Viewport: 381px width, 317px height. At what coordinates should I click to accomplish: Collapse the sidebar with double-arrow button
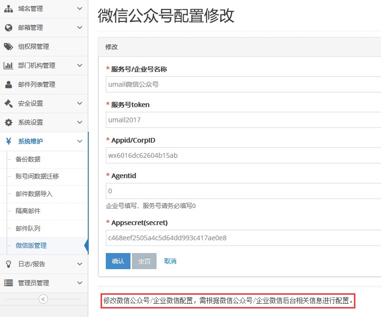[x=43, y=299]
